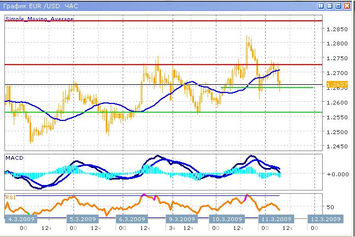Select the 5.3.2009 date marker
The width and height of the screenshot is (355, 237).
pos(83,219)
